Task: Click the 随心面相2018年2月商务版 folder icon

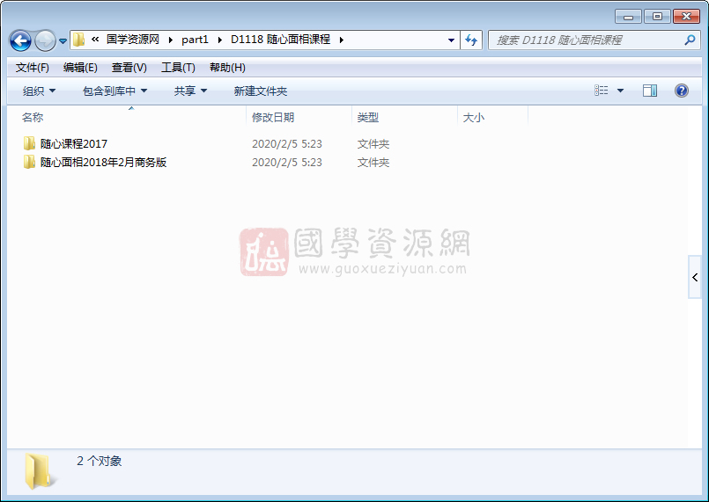Action: pos(29,162)
